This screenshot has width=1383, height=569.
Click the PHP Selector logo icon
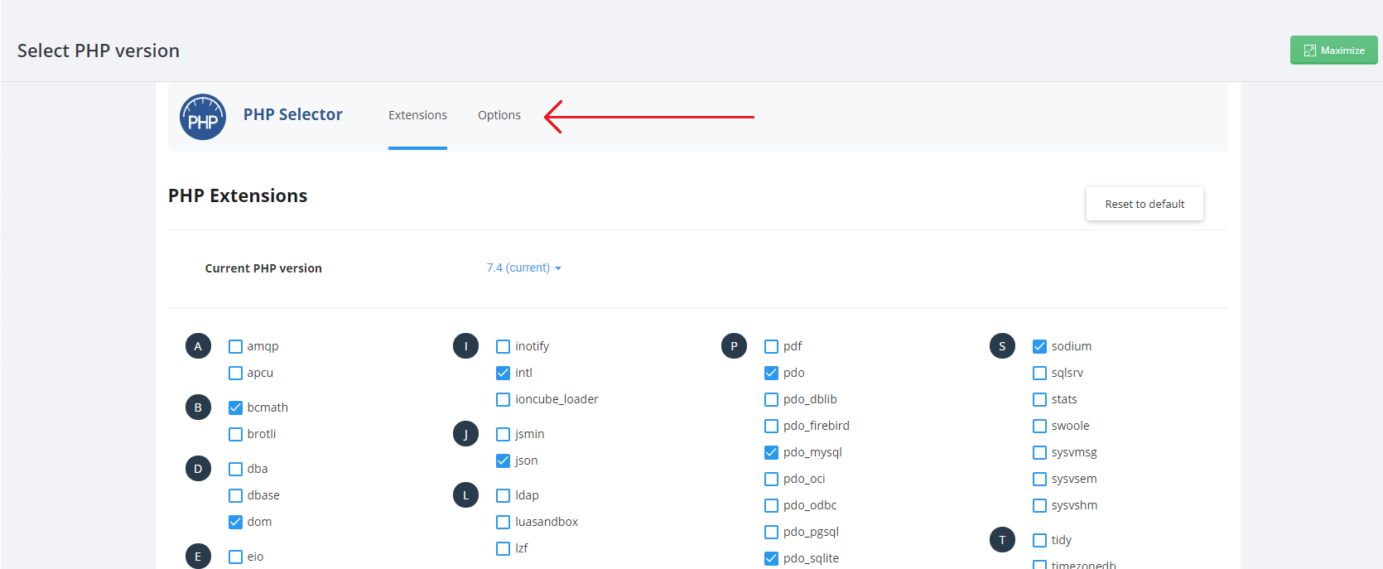coord(203,117)
